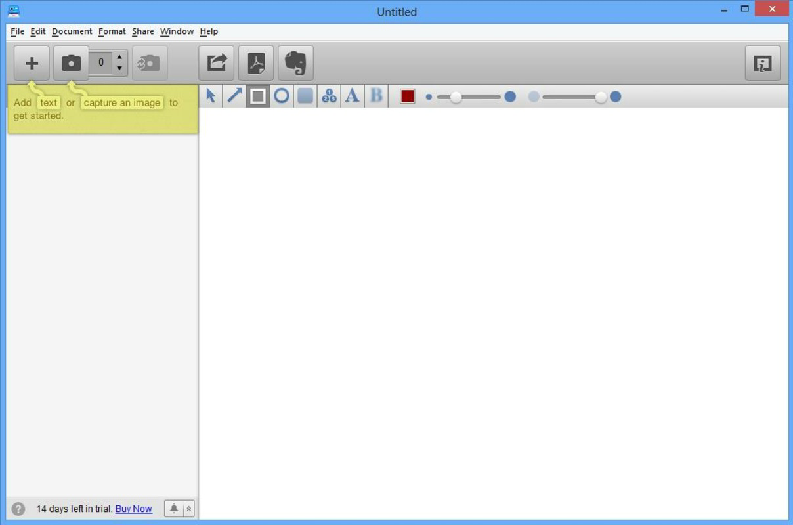793x525 pixels.
Task: Click the 'text' hint label
Action: tap(49, 102)
